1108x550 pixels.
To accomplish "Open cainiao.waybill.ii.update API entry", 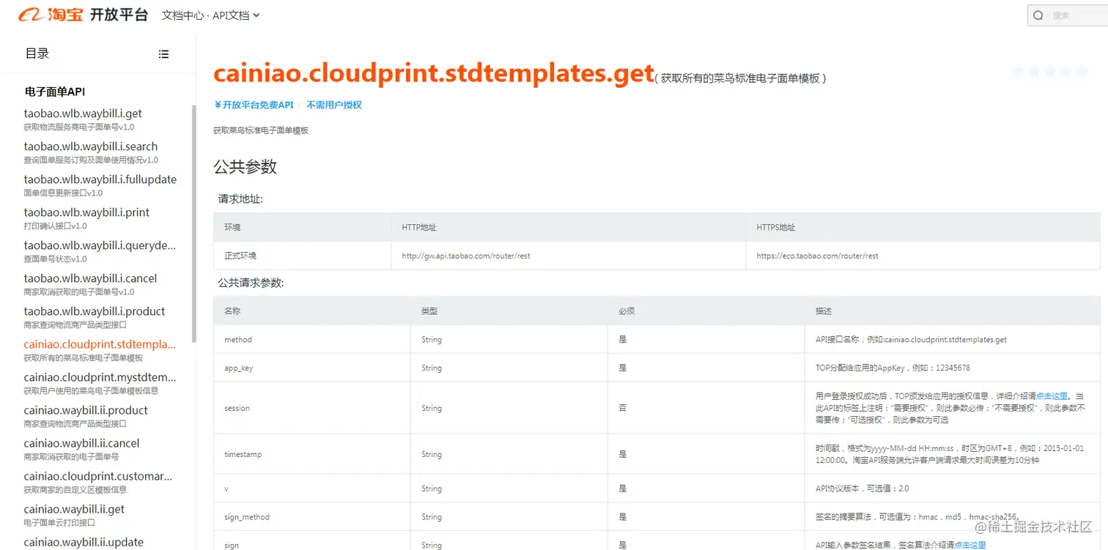I will [84, 542].
